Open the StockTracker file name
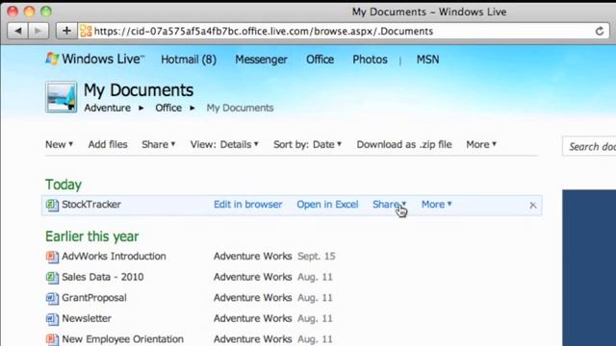Image resolution: width=616 pixels, height=346 pixels. (91, 205)
